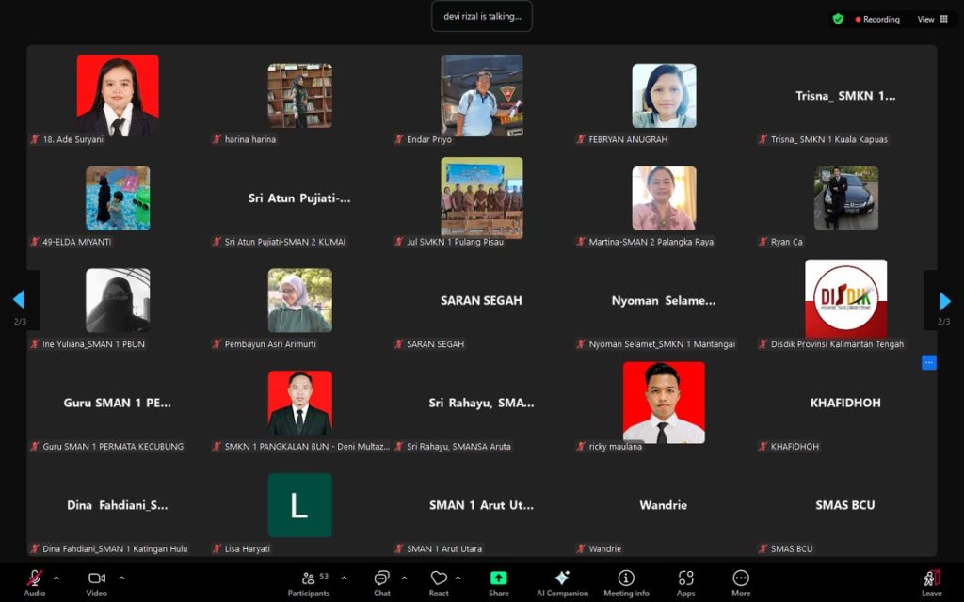
Task: Click the Ryan Ca profile photo
Action: pyautogui.click(x=846, y=198)
